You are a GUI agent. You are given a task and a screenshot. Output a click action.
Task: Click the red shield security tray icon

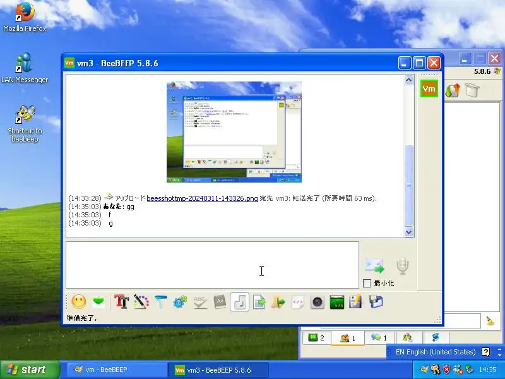coord(446,370)
